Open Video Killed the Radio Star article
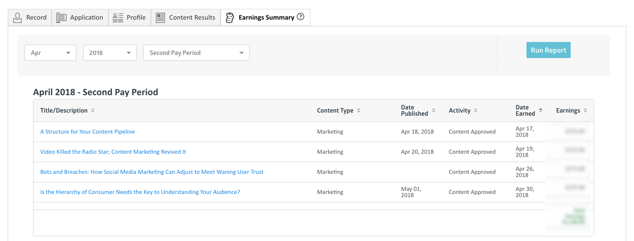 [113, 152]
